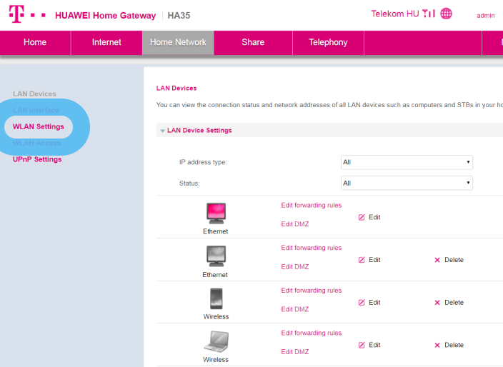Open the Status filter dropdown

pyautogui.click(x=407, y=183)
